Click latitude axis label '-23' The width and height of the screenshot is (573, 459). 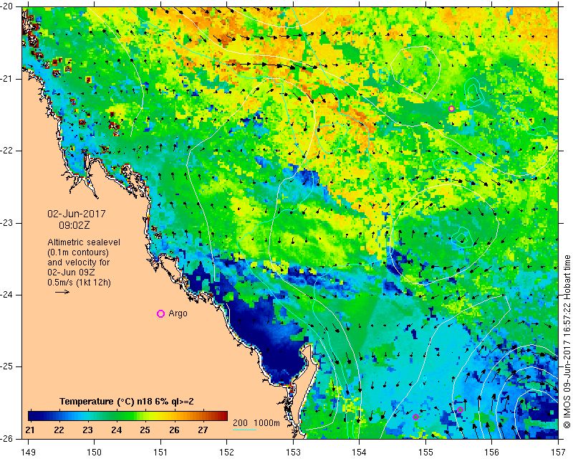point(6,223)
